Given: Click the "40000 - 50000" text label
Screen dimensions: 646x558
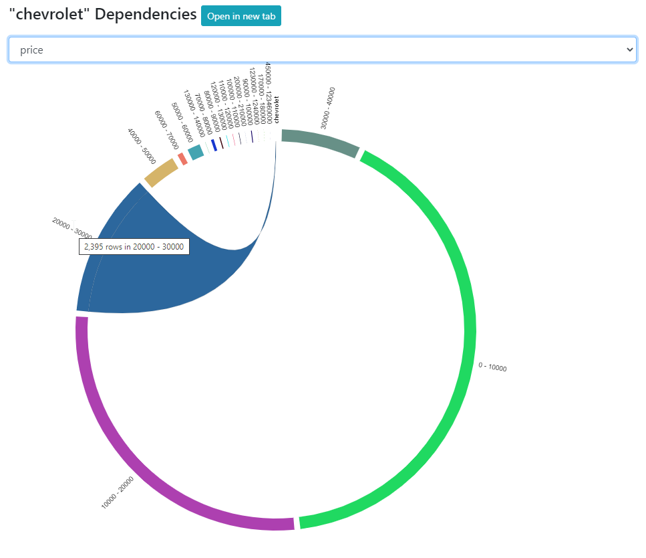Looking at the screenshot, I should coord(142,147).
